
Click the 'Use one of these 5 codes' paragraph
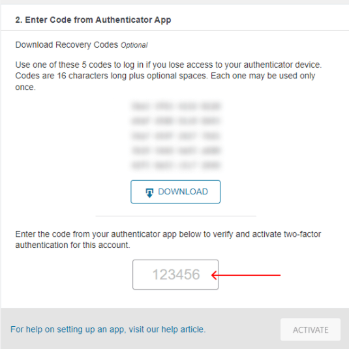168,76
